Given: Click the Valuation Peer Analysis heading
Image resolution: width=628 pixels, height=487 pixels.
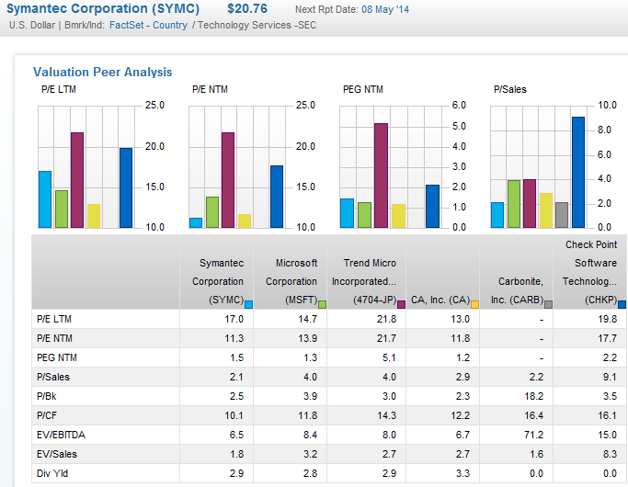Looking at the screenshot, I should coord(102,72).
